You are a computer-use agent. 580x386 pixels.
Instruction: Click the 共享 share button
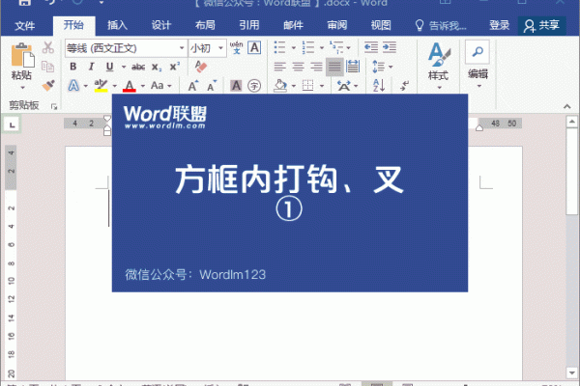(541, 25)
